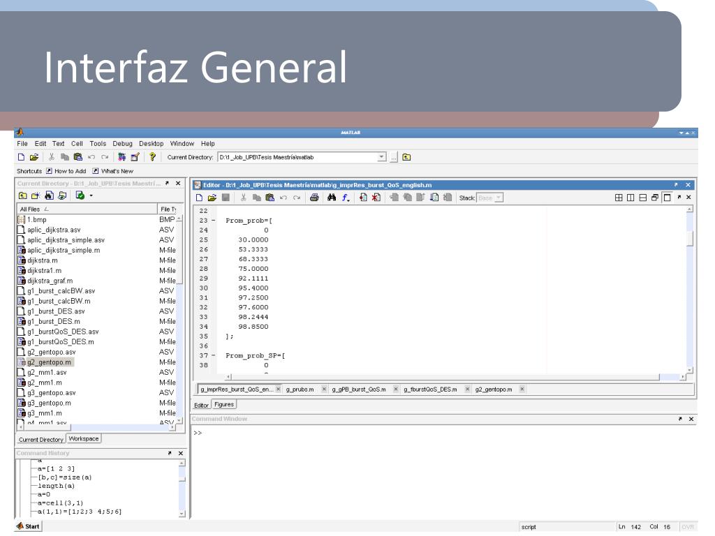Image resolution: width=715 pixels, height=536 pixels.
Task: Click the 'What's New' shortcut
Action: coord(112,172)
